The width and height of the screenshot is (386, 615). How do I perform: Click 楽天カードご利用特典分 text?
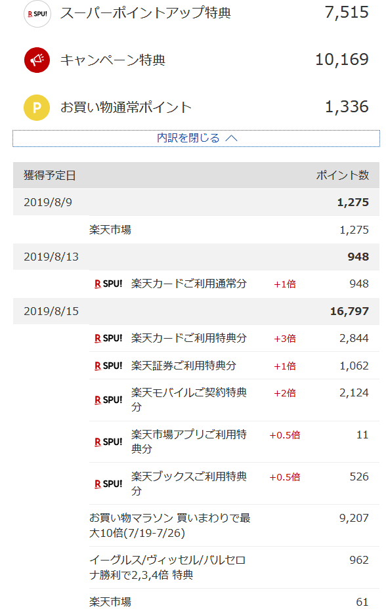tap(188, 338)
